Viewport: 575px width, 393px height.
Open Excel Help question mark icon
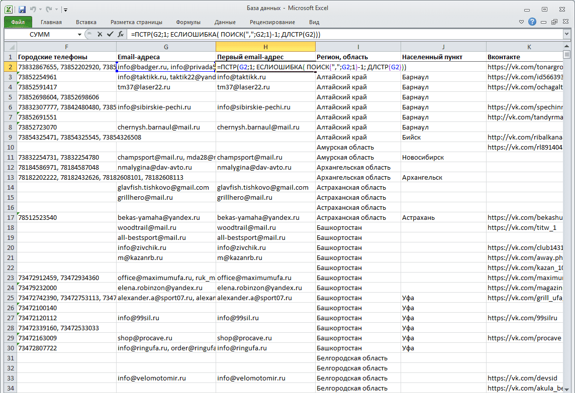point(532,22)
